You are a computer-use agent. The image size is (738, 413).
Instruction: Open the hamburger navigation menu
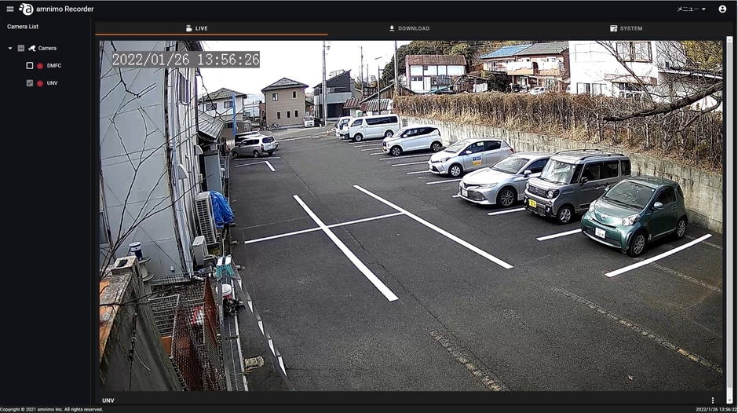10,9
